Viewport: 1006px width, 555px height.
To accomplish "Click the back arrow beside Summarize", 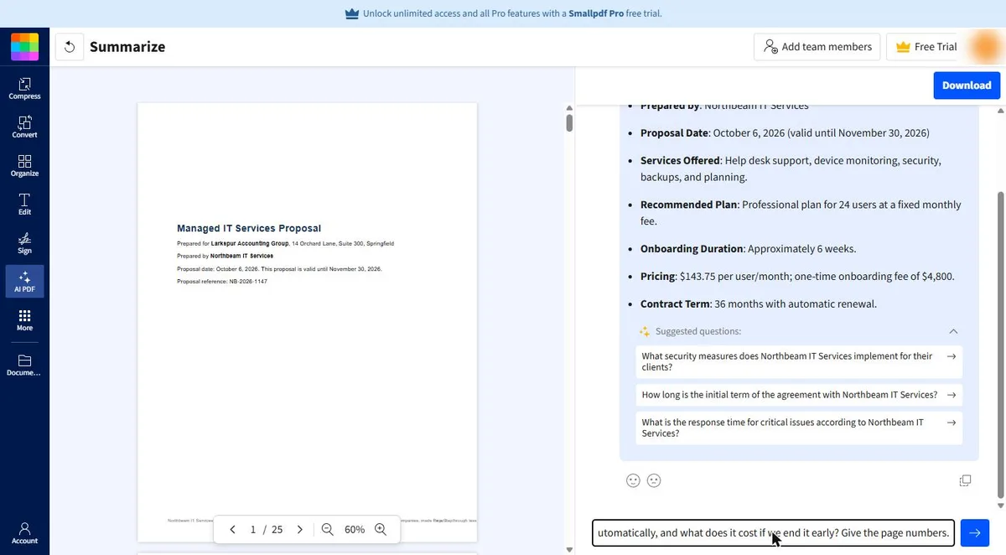I will (x=70, y=47).
